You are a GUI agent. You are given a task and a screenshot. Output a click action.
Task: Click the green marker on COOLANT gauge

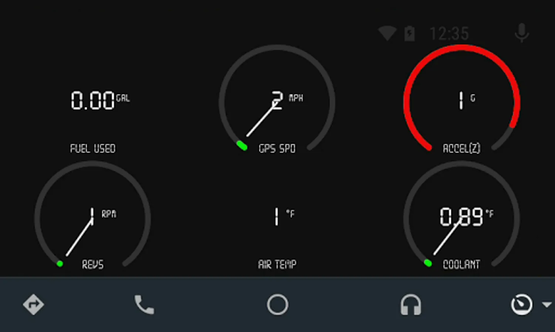[428, 263]
